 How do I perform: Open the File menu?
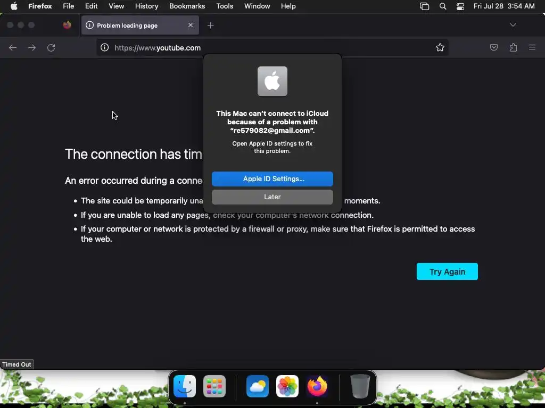[x=69, y=6]
